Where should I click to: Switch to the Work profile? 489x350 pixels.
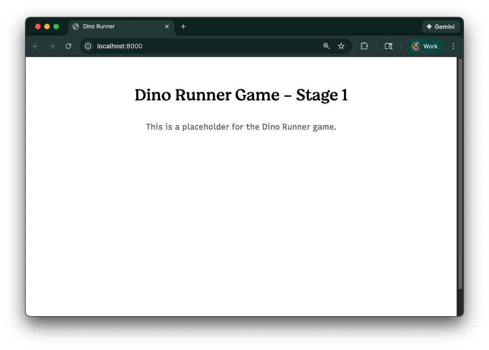coord(425,46)
